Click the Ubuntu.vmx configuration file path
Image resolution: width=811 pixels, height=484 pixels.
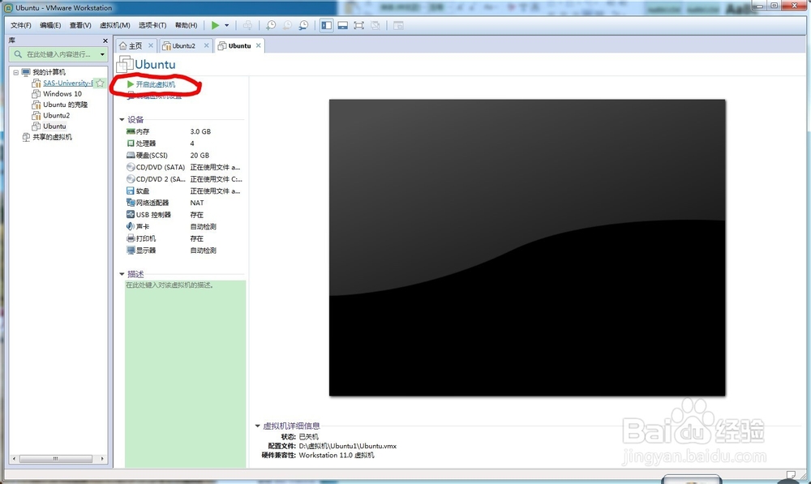348,446
